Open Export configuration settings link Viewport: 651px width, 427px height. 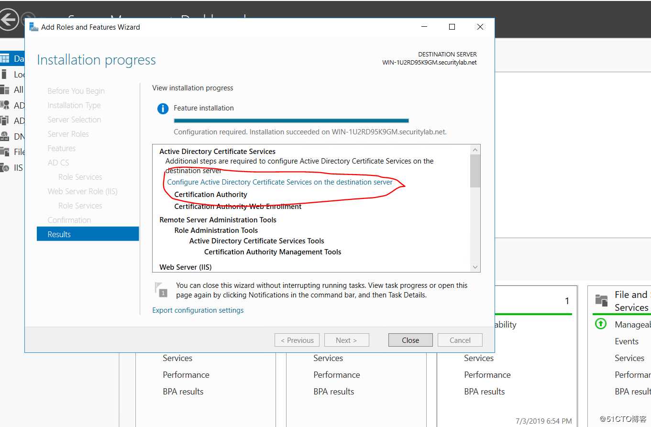coord(198,310)
